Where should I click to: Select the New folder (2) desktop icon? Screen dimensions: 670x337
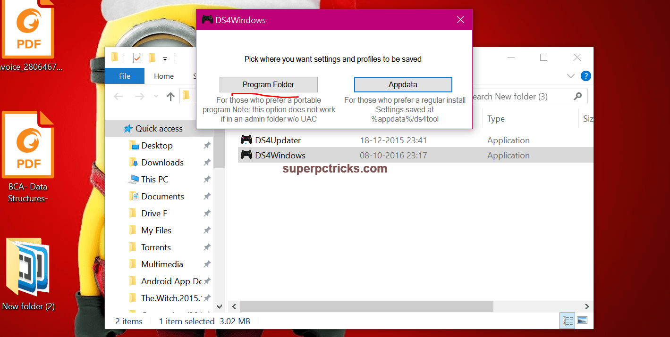click(28, 275)
